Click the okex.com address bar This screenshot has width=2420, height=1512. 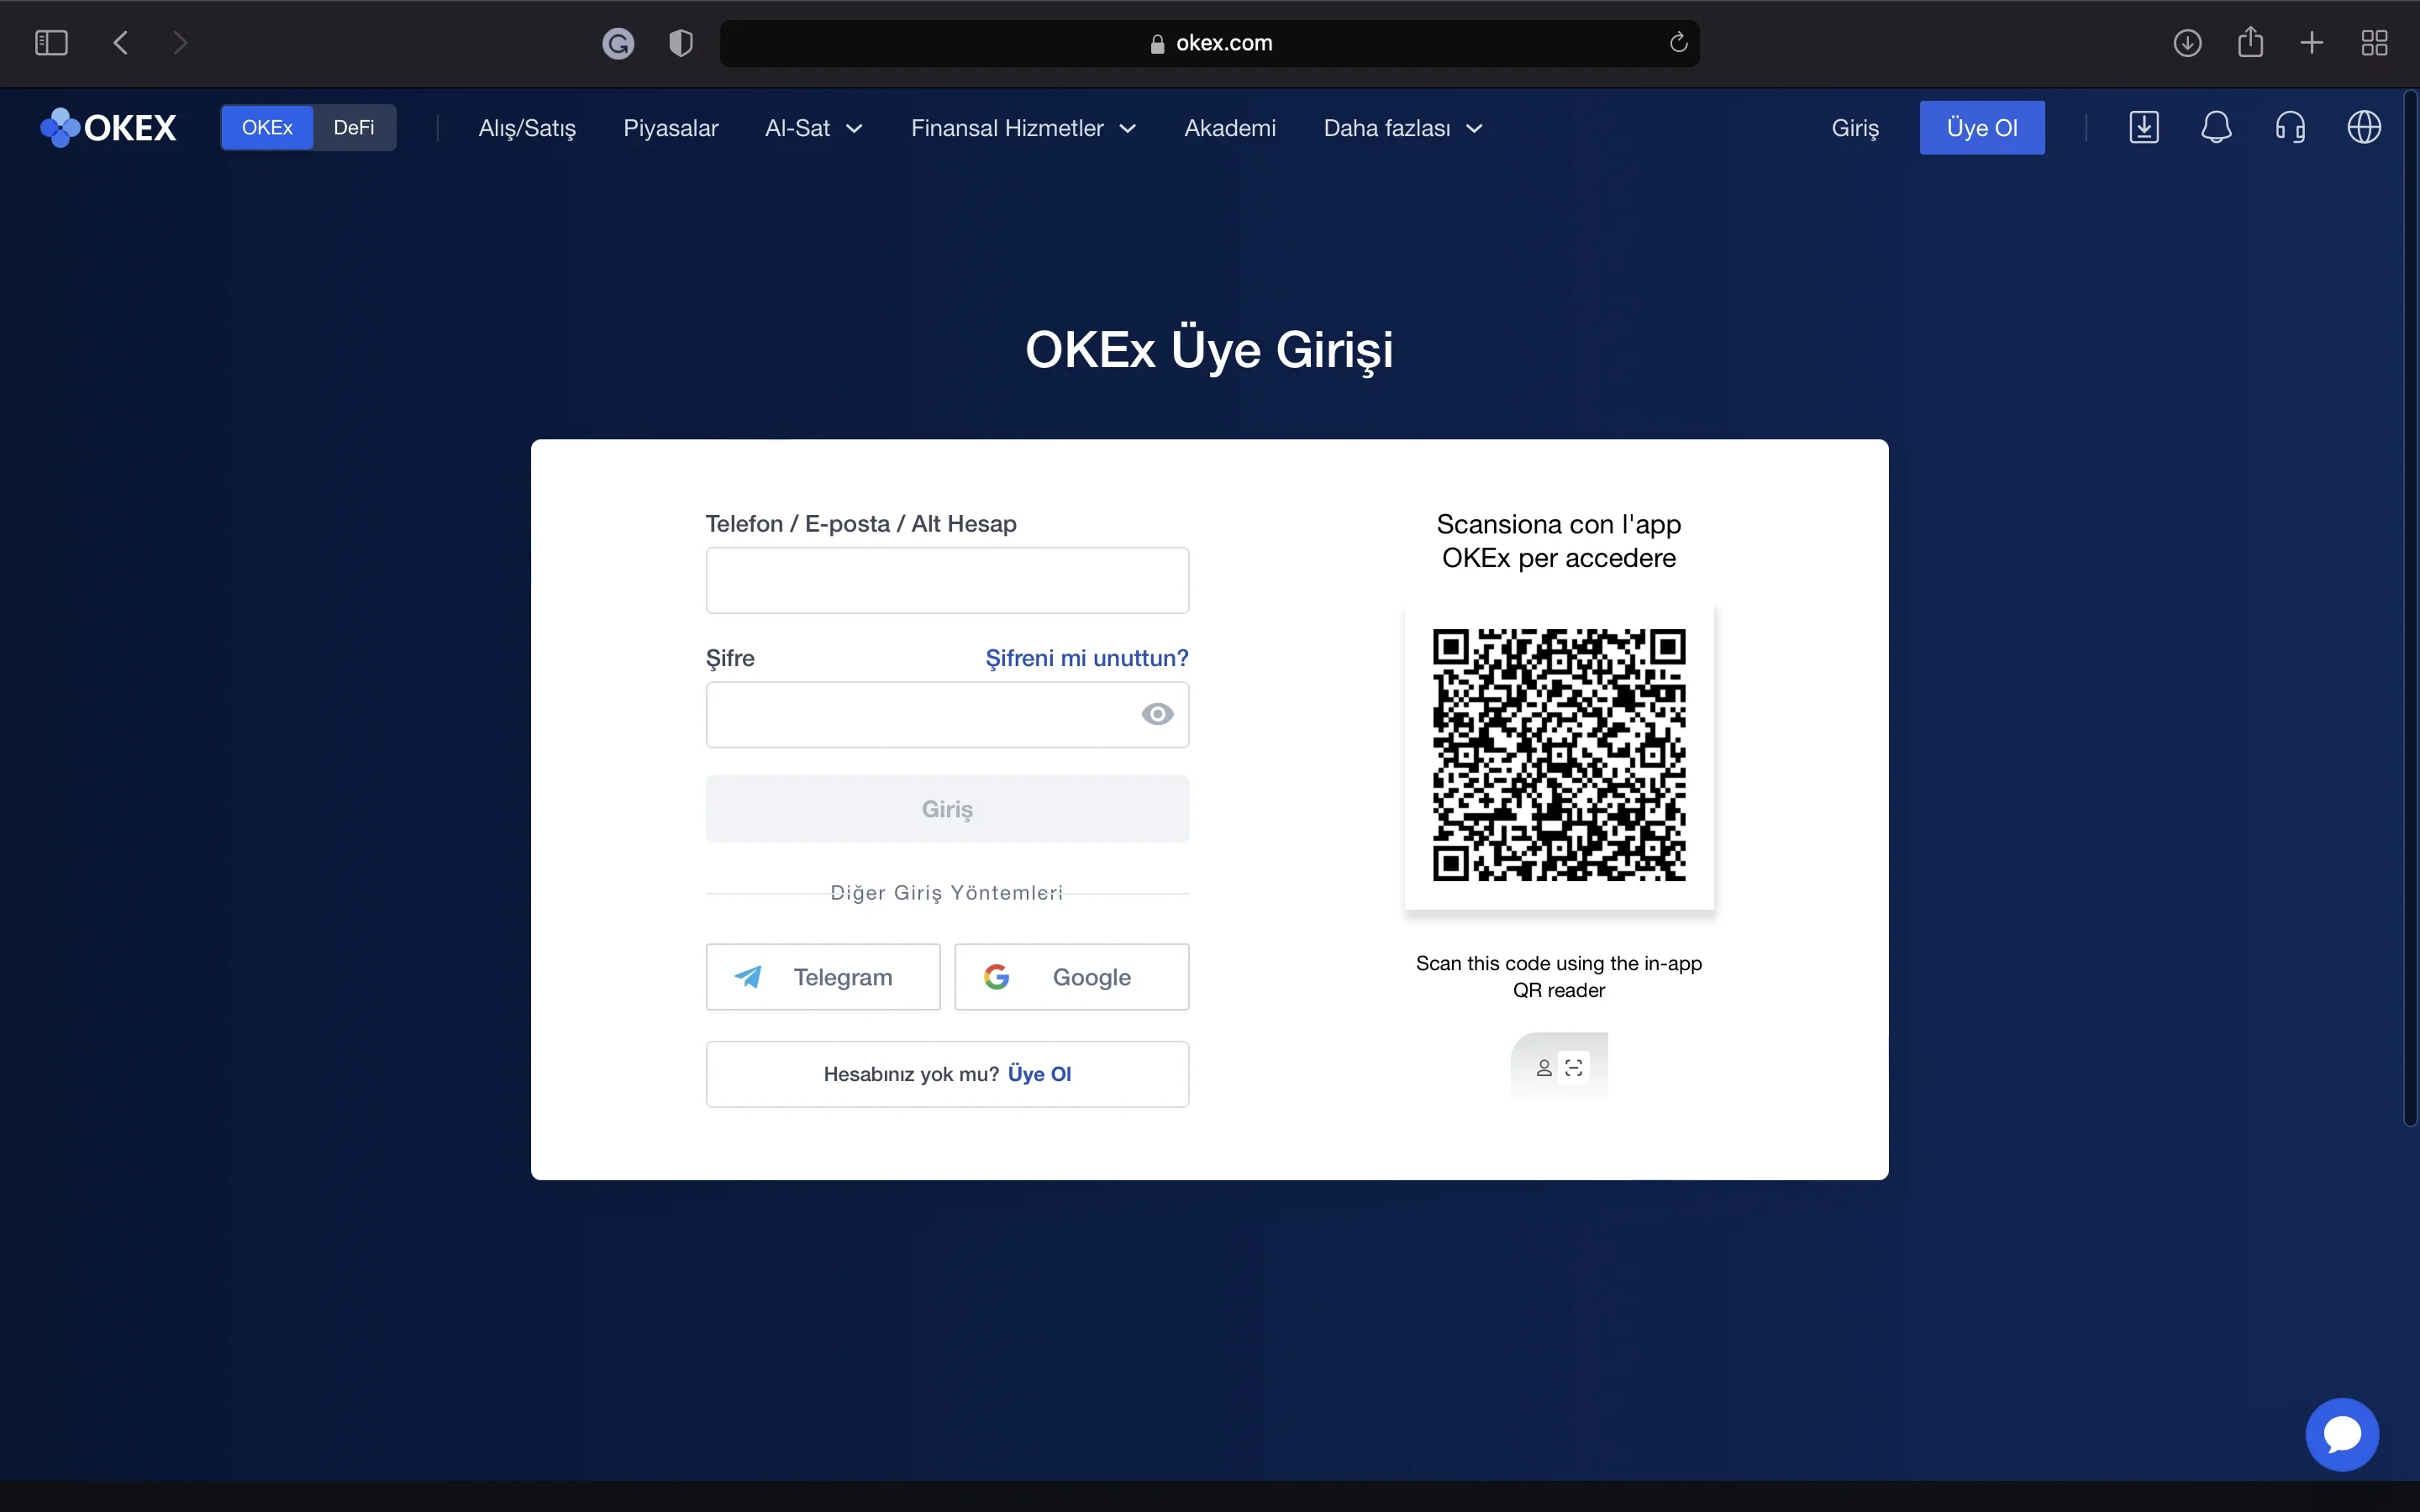[1209, 43]
